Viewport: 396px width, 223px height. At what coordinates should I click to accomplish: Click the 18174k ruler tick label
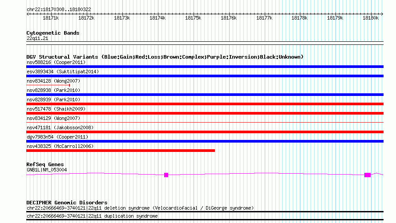coord(158,18)
